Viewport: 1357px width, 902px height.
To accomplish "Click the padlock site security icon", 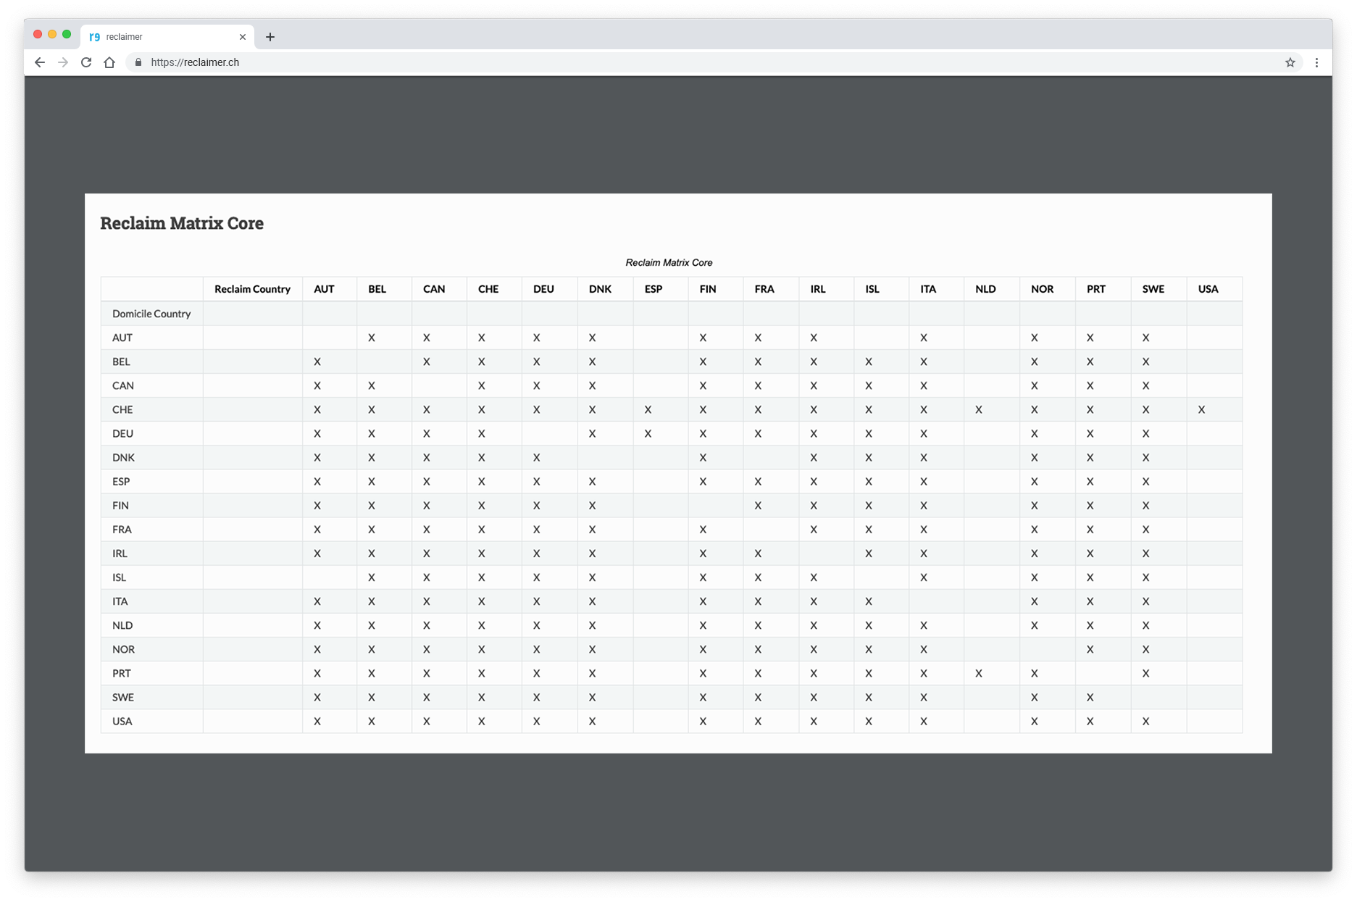I will click(138, 62).
